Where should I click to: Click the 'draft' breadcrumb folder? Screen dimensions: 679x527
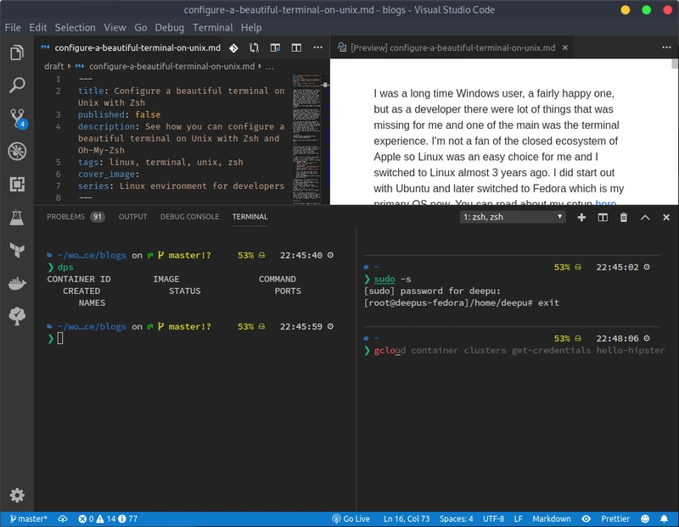click(x=53, y=66)
